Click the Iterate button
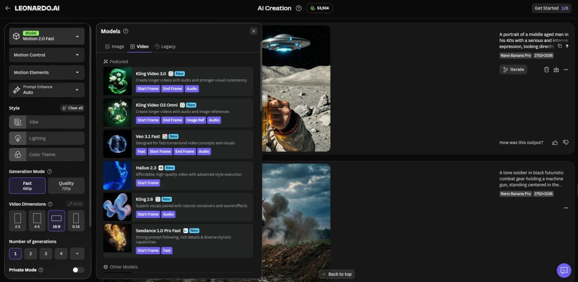 (513, 69)
